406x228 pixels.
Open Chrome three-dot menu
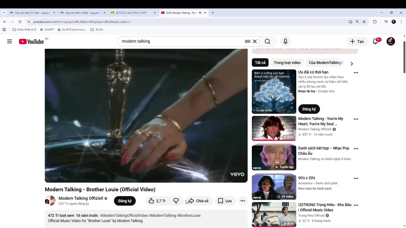point(401,22)
